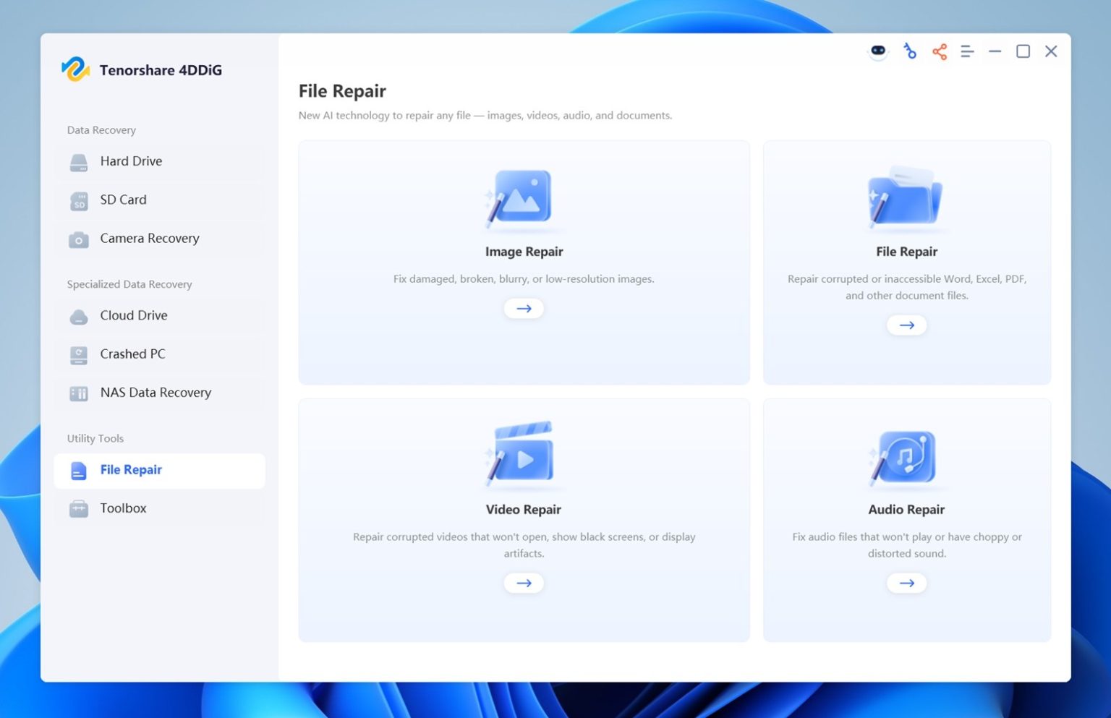Click the "File Repair" page heading
This screenshot has width=1111, height=718.
pos(342,91)
